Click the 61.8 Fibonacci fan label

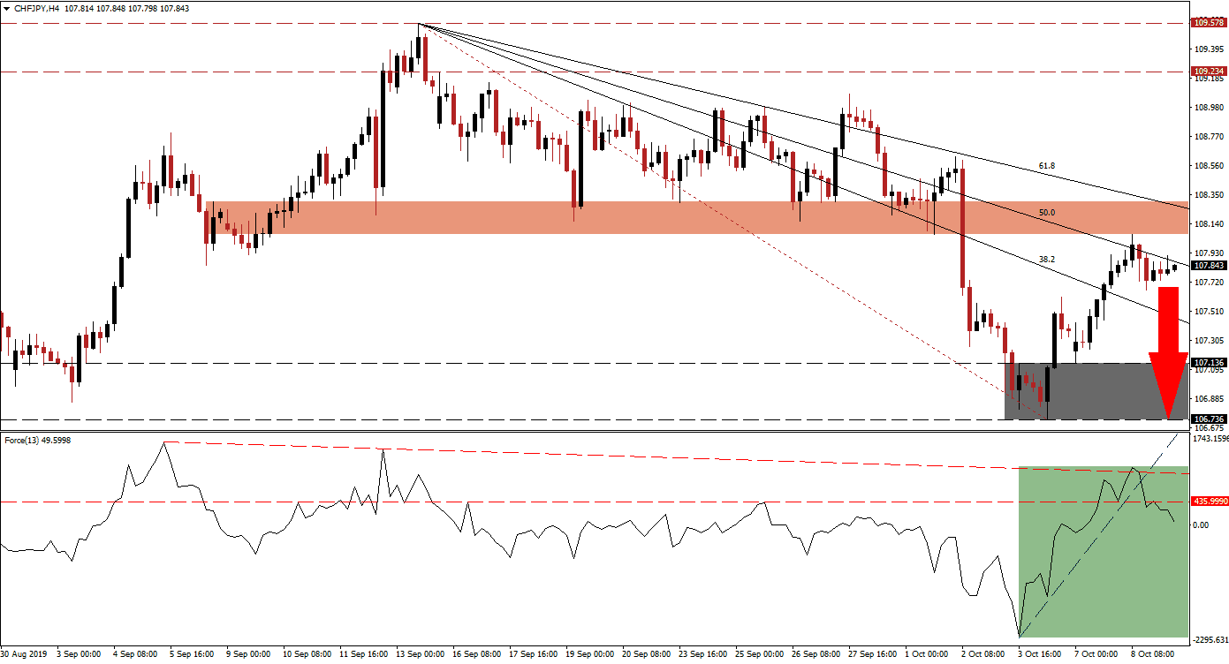coord(1045,165)
